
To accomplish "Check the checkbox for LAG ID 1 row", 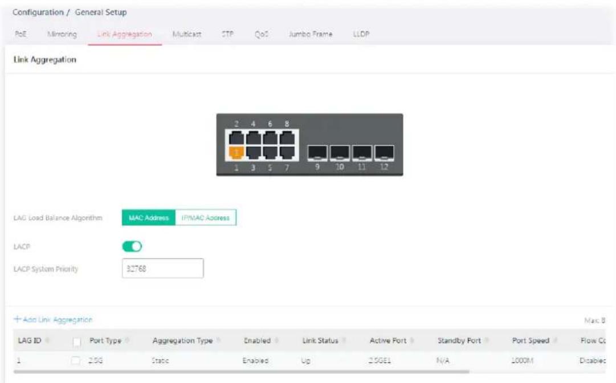I will coord(75,360).
